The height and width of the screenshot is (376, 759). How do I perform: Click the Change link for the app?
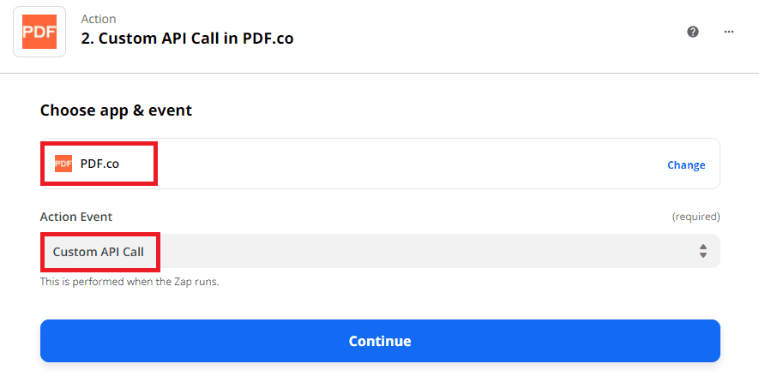click(x=686, y=165)
